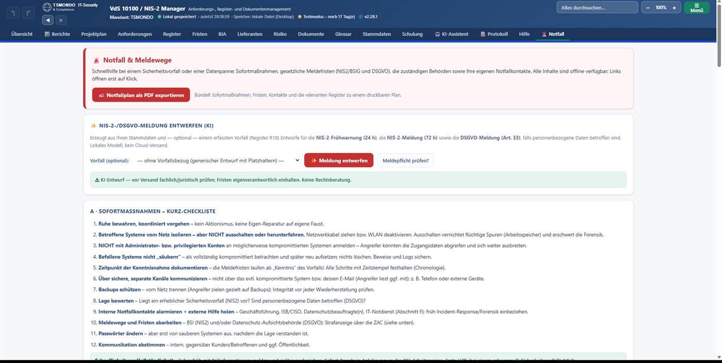Viewport: 722px width, 363px height.
Task: Open the BIA tab
Action: click(222, 34)
